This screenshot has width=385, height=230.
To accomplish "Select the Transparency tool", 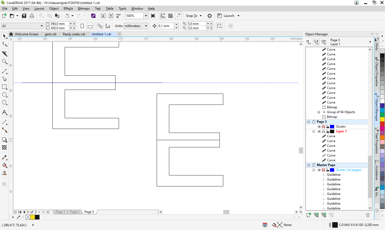I will click(4, 147).
